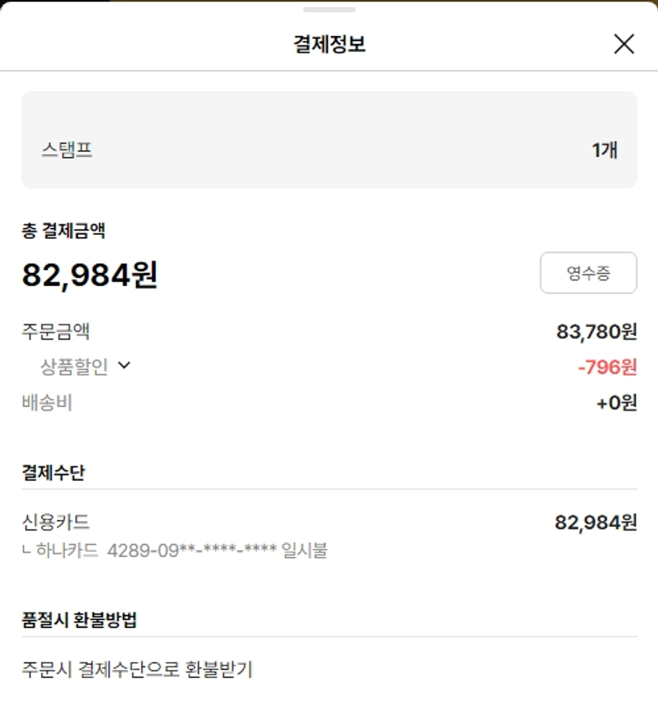The height and width of the screenshot is (713, 658).
Task: Click the 결제수단 payment method heading
Action: (x=54, y=472)
